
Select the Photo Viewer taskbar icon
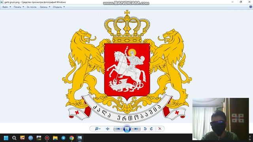pos(80,138)
